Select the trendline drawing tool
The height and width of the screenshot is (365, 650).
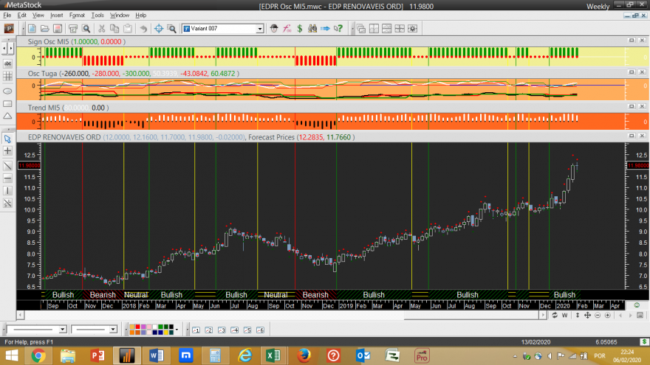[x=7, y=166]
